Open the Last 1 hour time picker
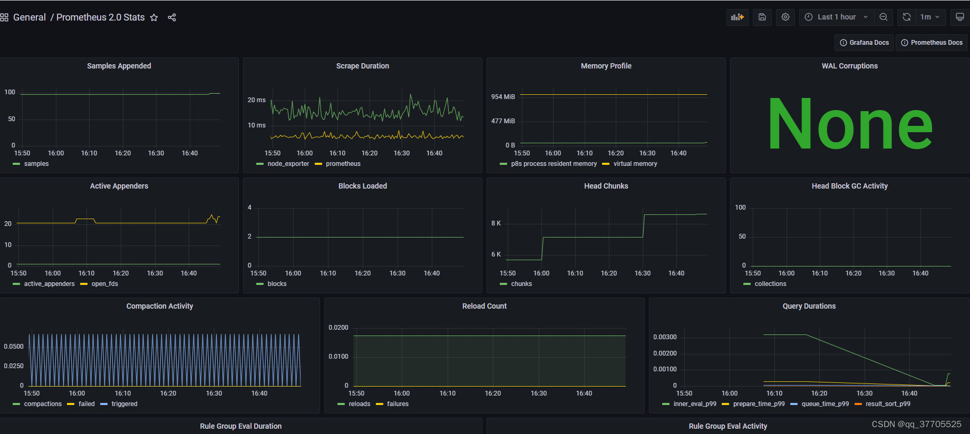 837,17
